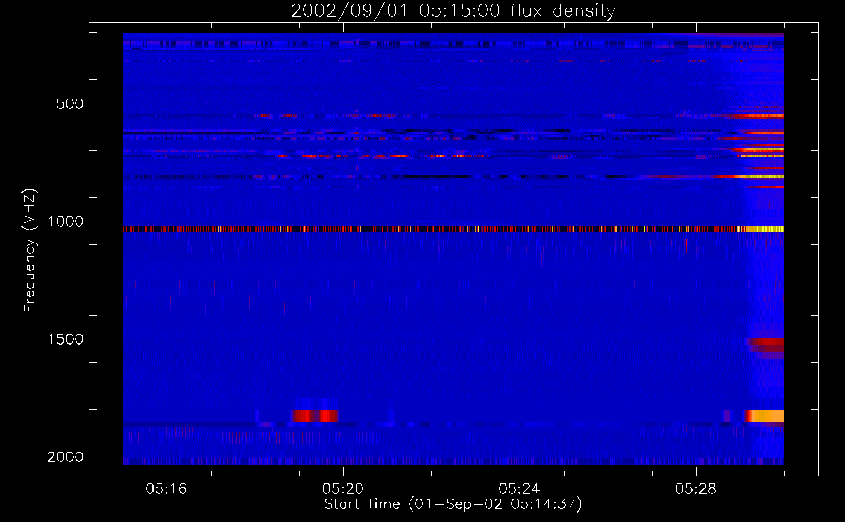Click the plot title "2002/09/01 05:15:00 flux density"
The width and height of the screenshot is (845, 522).
453,11
